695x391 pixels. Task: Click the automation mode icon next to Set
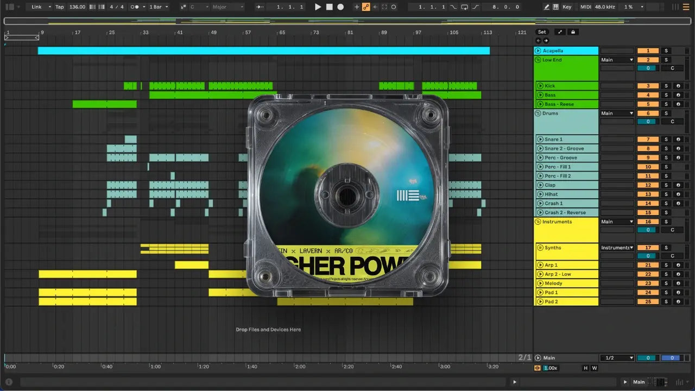(560, 32)
